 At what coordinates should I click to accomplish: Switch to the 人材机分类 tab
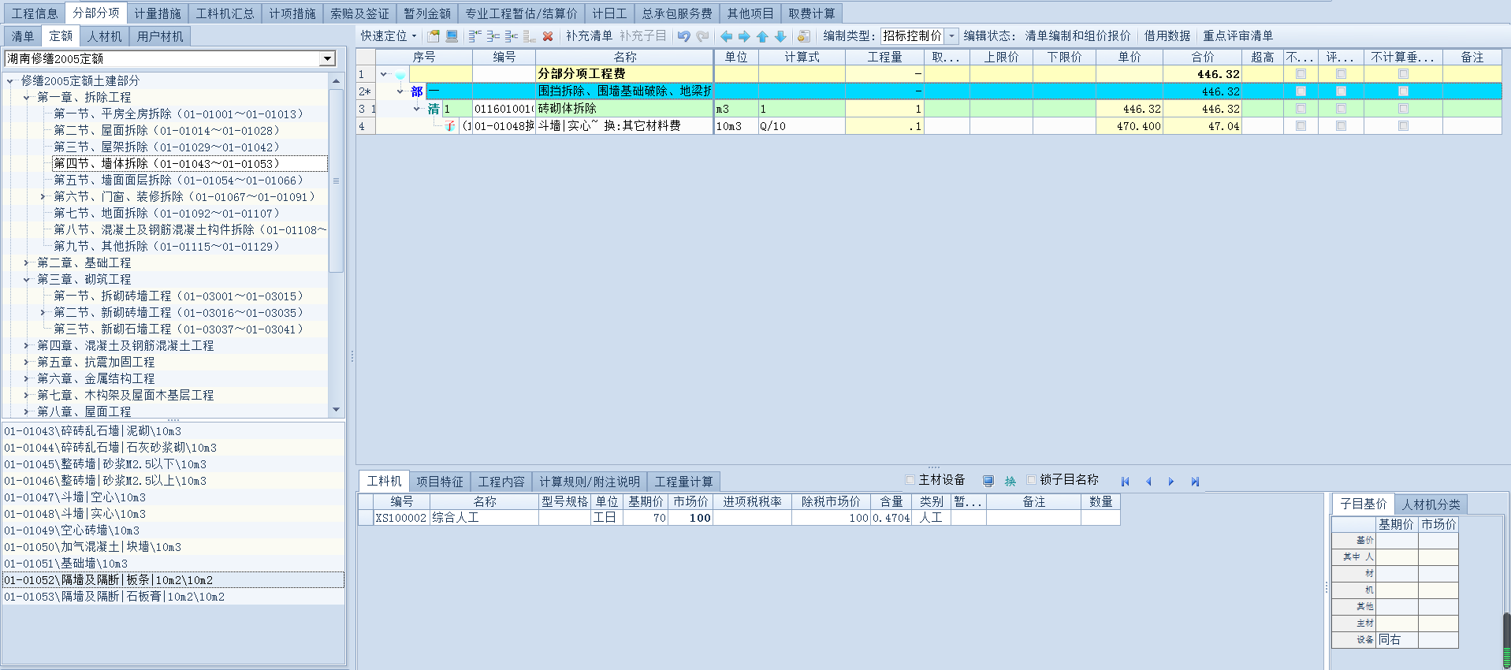pyautogui.click(x=1431, y=504)
